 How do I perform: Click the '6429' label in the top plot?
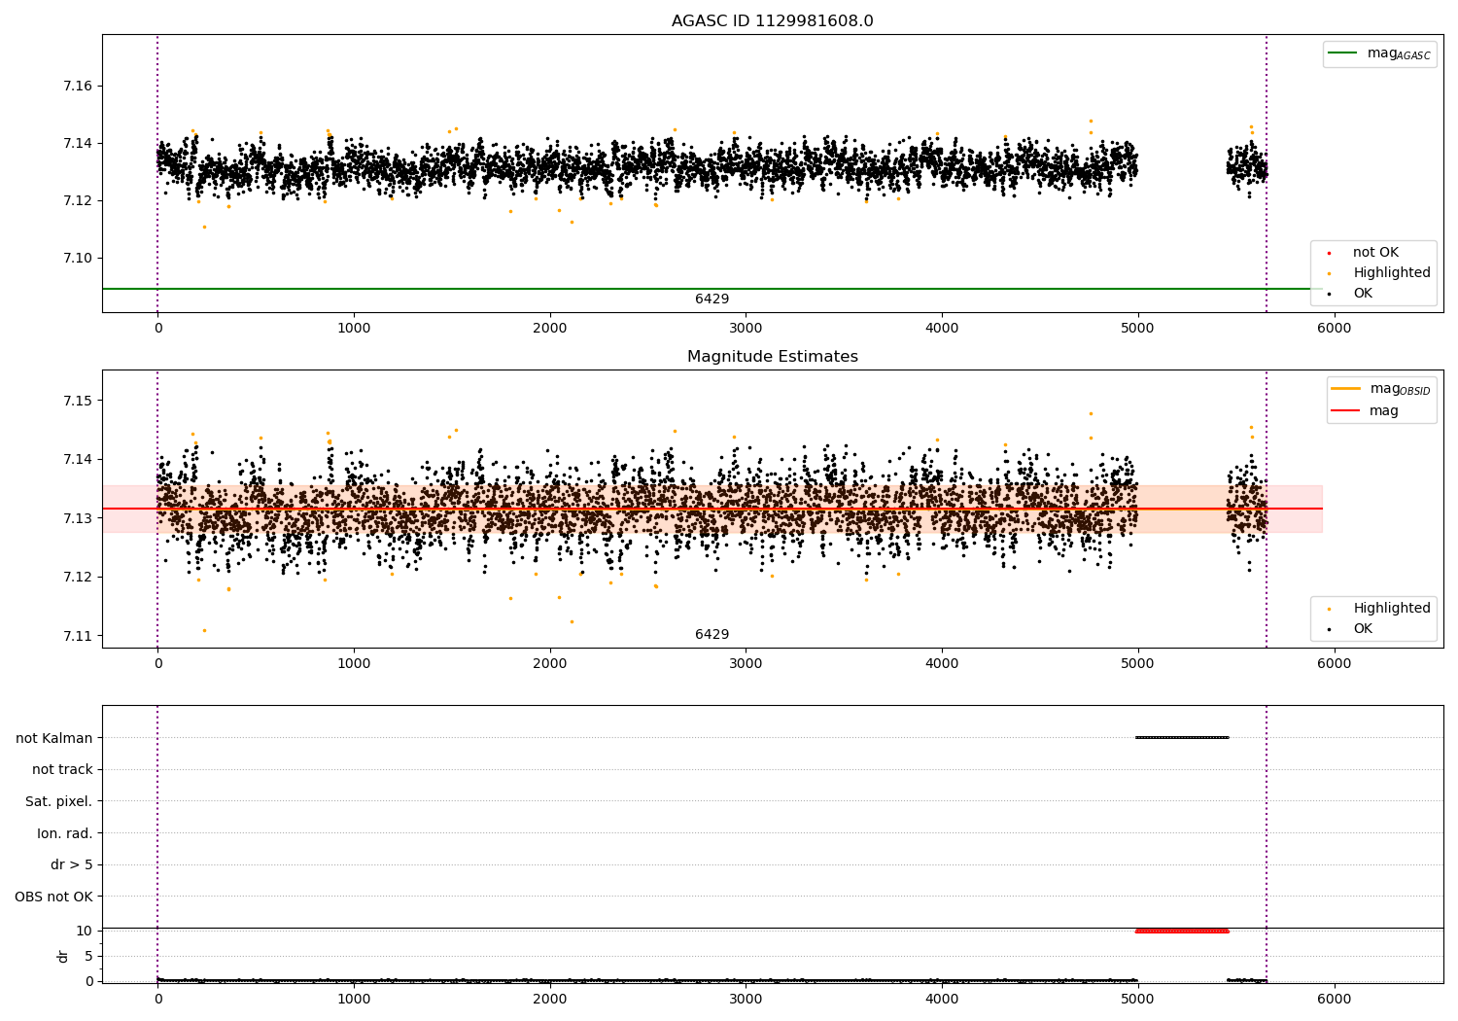pos(712,299)
